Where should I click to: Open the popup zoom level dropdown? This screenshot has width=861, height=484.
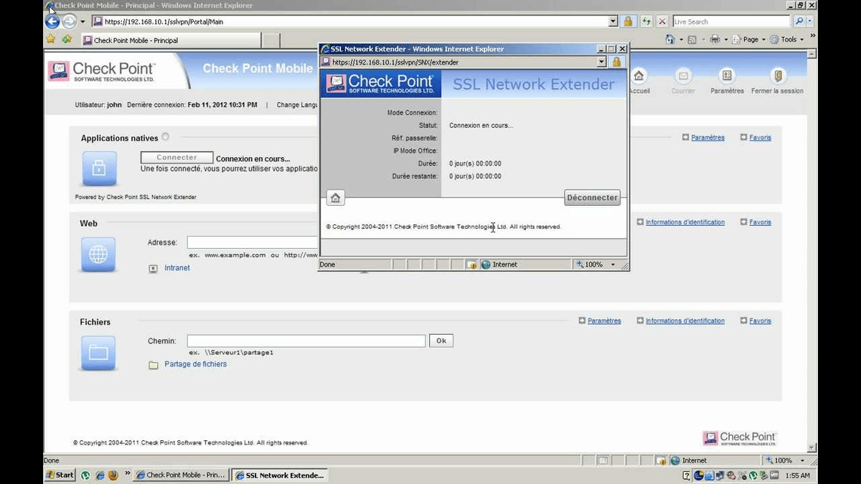click(x=613, y=265)
